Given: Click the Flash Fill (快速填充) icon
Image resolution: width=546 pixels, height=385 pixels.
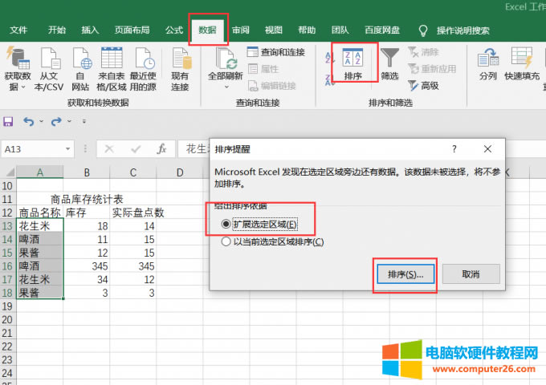Looking at the screenshot, I should click(522, 63).
